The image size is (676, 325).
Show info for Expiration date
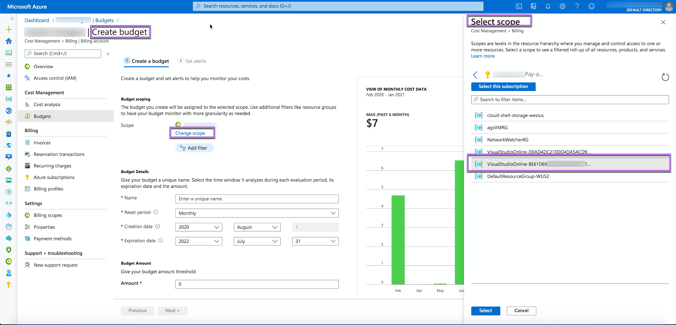161,241
